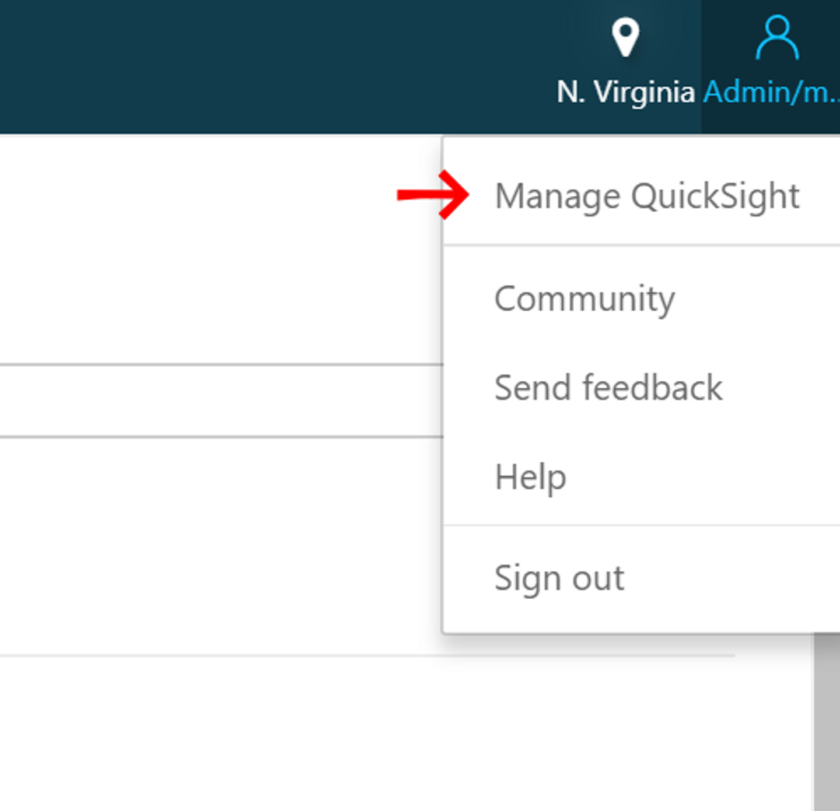The height and width of the screenshot is (811, 840).
Task: Sign out of the account
Action: tap(559, 578)
